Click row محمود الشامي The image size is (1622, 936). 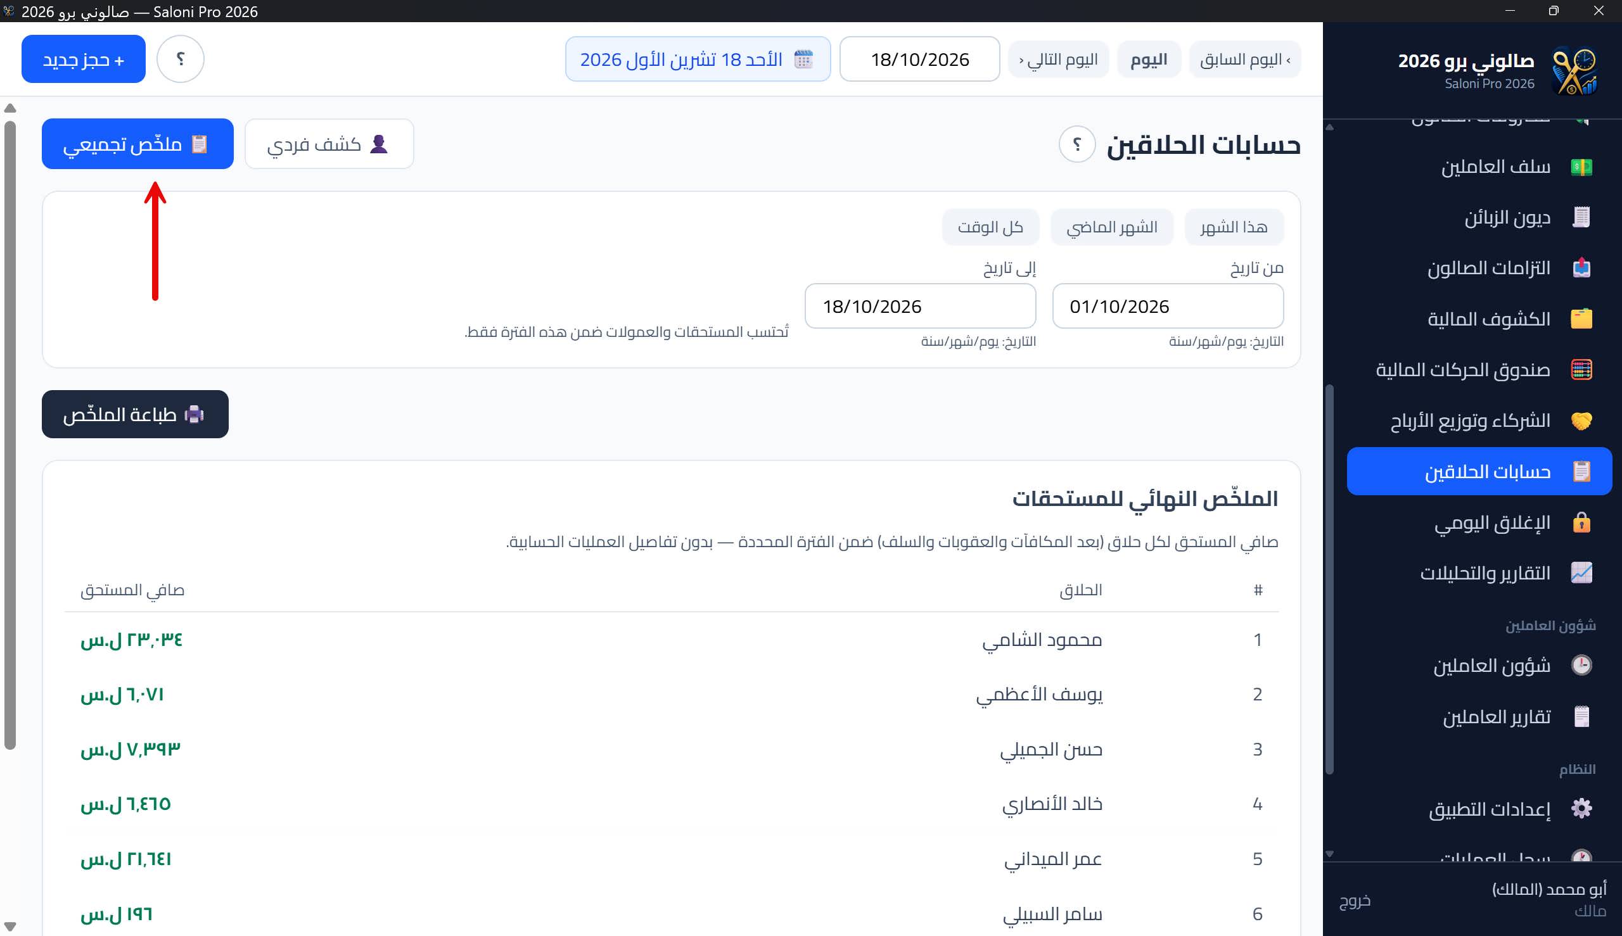[x=672, y=640]
